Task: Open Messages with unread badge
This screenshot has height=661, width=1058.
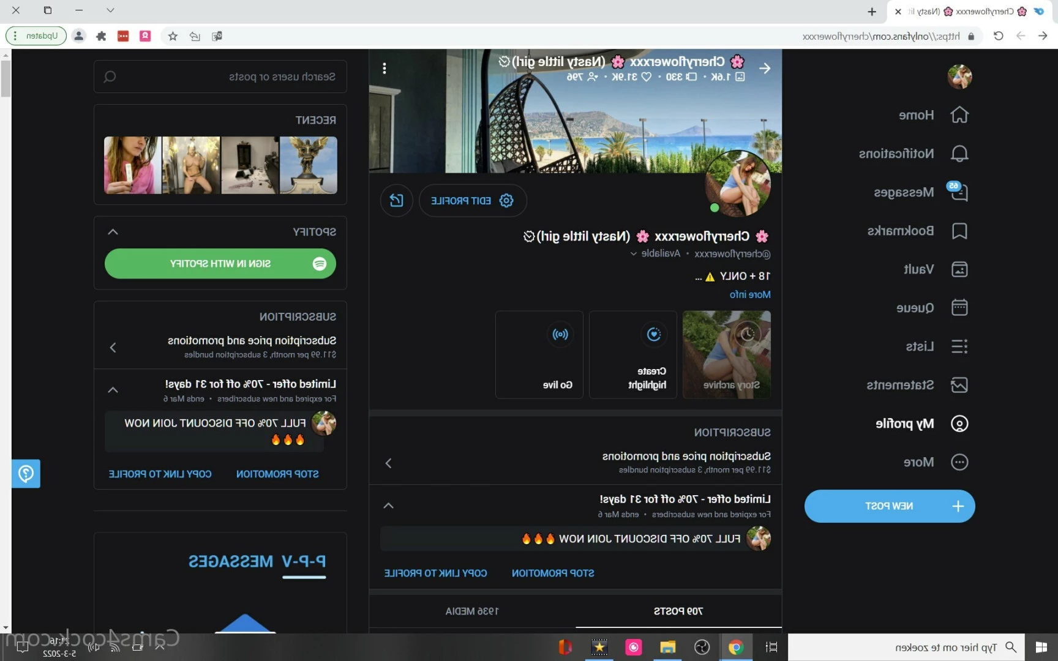Action: point(920,192)
